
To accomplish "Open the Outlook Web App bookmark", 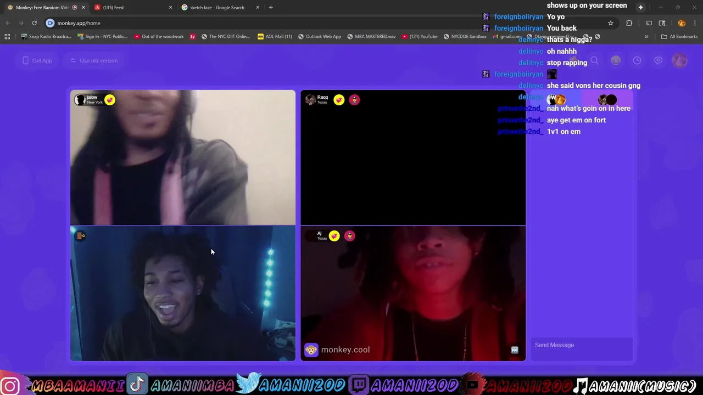I will point(319,37).
